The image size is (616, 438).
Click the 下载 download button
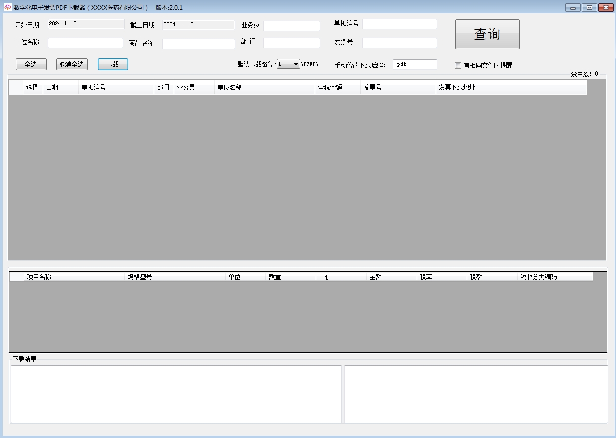click(x=113, y=64)
